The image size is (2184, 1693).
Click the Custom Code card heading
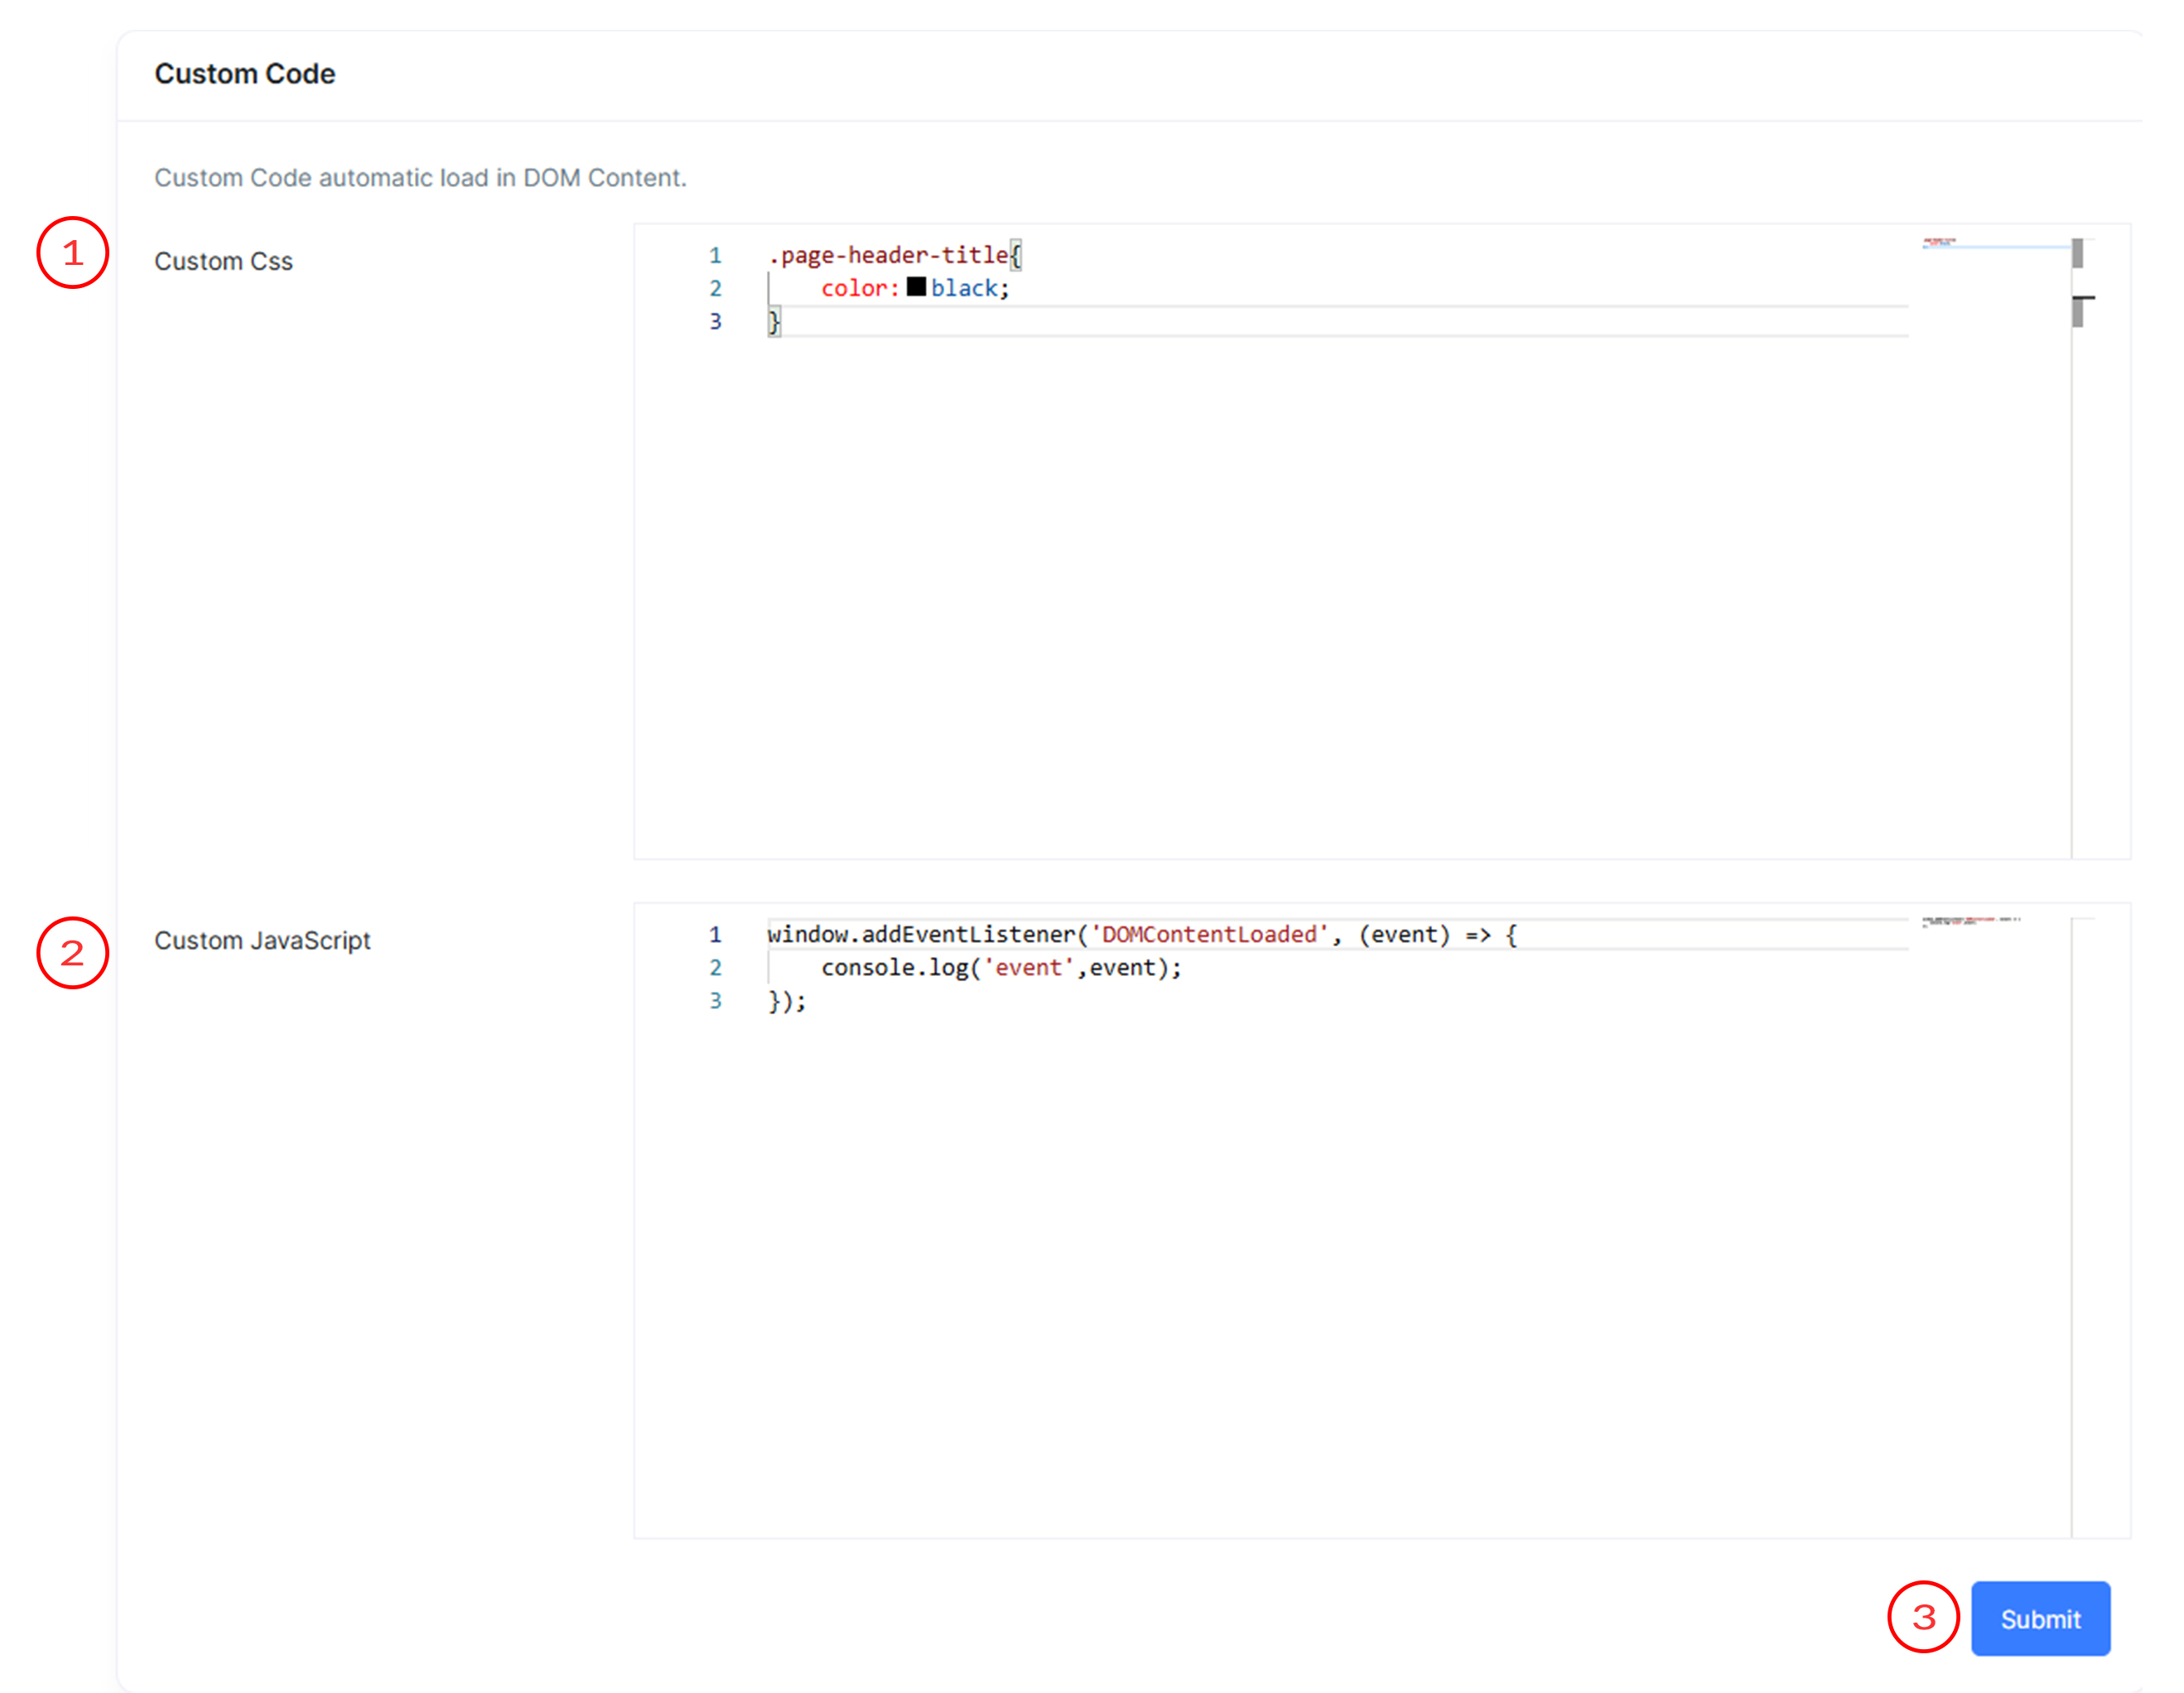tap(244, 74)
